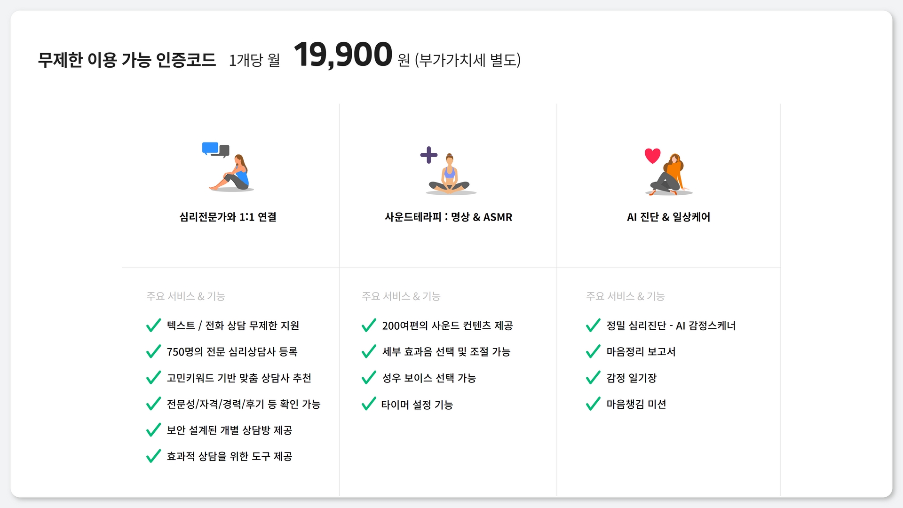
Task: Click checkmark next to 텍스트 / 전화 상담 무제한 지원
Action: click(x=153, y=325)
